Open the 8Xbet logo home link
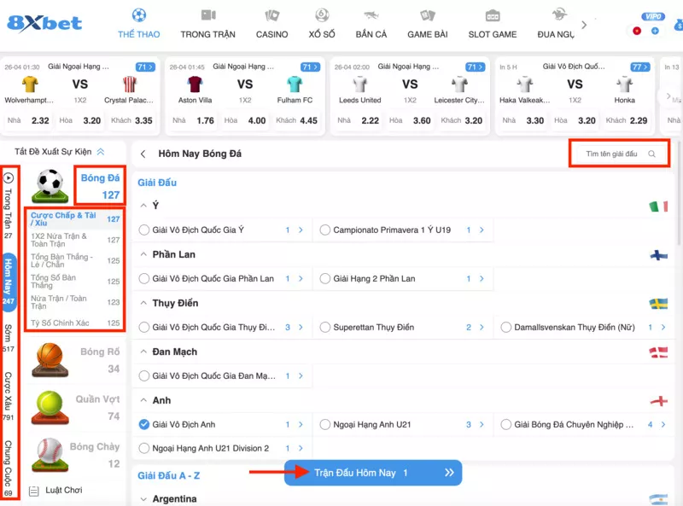The height and width of the screenshot is (506, 683). coord(44,23)
